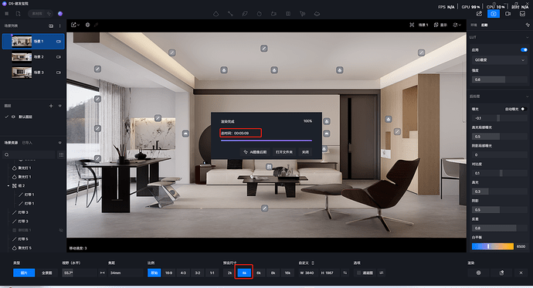
Task: Click the add-scene camera icon in scene list
Action: point(51,25)
